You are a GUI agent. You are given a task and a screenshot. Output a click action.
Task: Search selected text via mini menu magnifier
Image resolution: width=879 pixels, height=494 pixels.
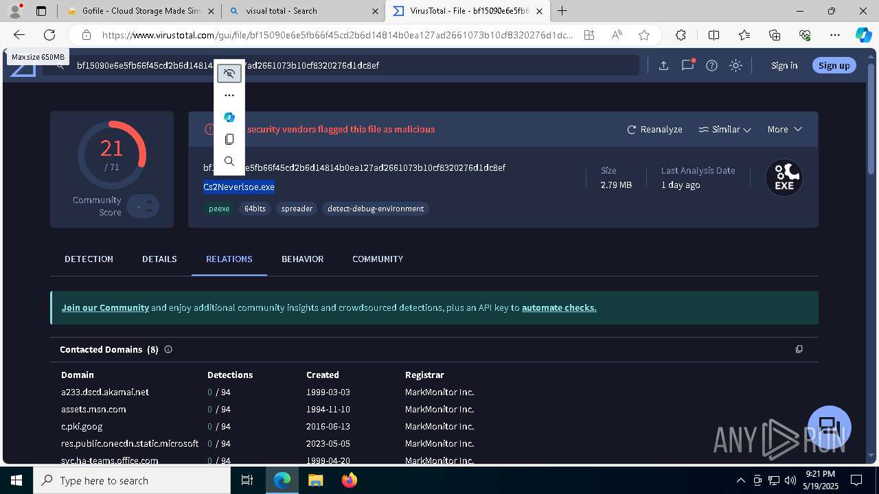tap(229, 161)
